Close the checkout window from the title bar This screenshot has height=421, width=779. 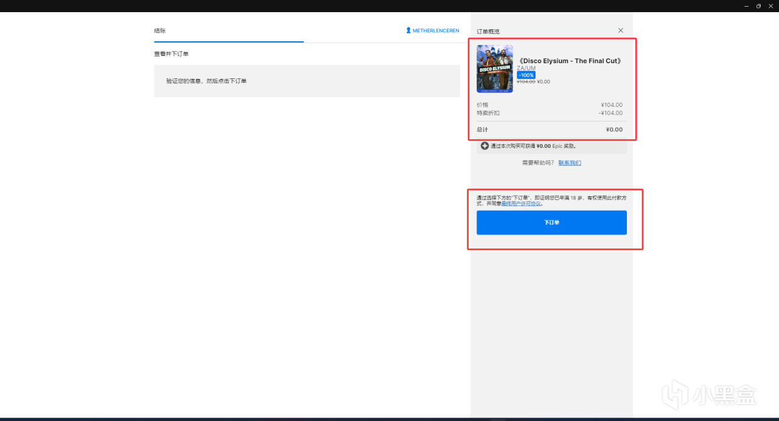[770, 5]
